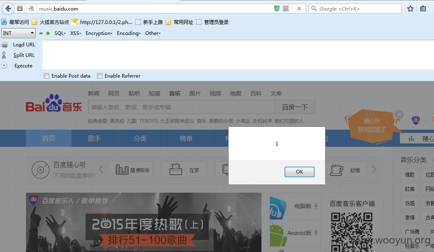434x252 pixels.
Task: Bookmark the page with the star icon
Action: click(x=410, y=9)
